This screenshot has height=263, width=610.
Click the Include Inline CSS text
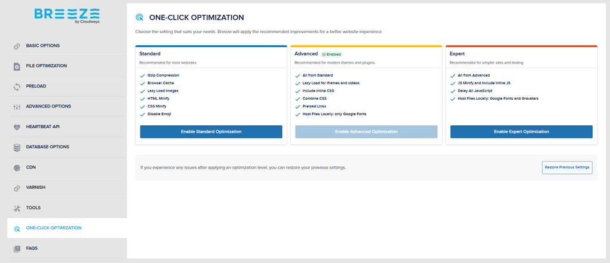pyautogui.click(x=318, y=91)
